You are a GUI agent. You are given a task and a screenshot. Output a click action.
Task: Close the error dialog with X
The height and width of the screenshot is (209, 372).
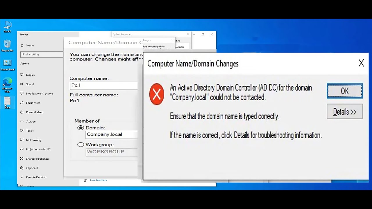coord(361,63)
